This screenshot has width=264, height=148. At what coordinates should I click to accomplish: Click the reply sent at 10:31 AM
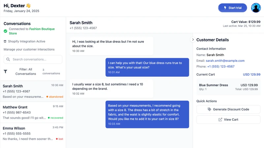pyautogui.click(x=147, y=67)
